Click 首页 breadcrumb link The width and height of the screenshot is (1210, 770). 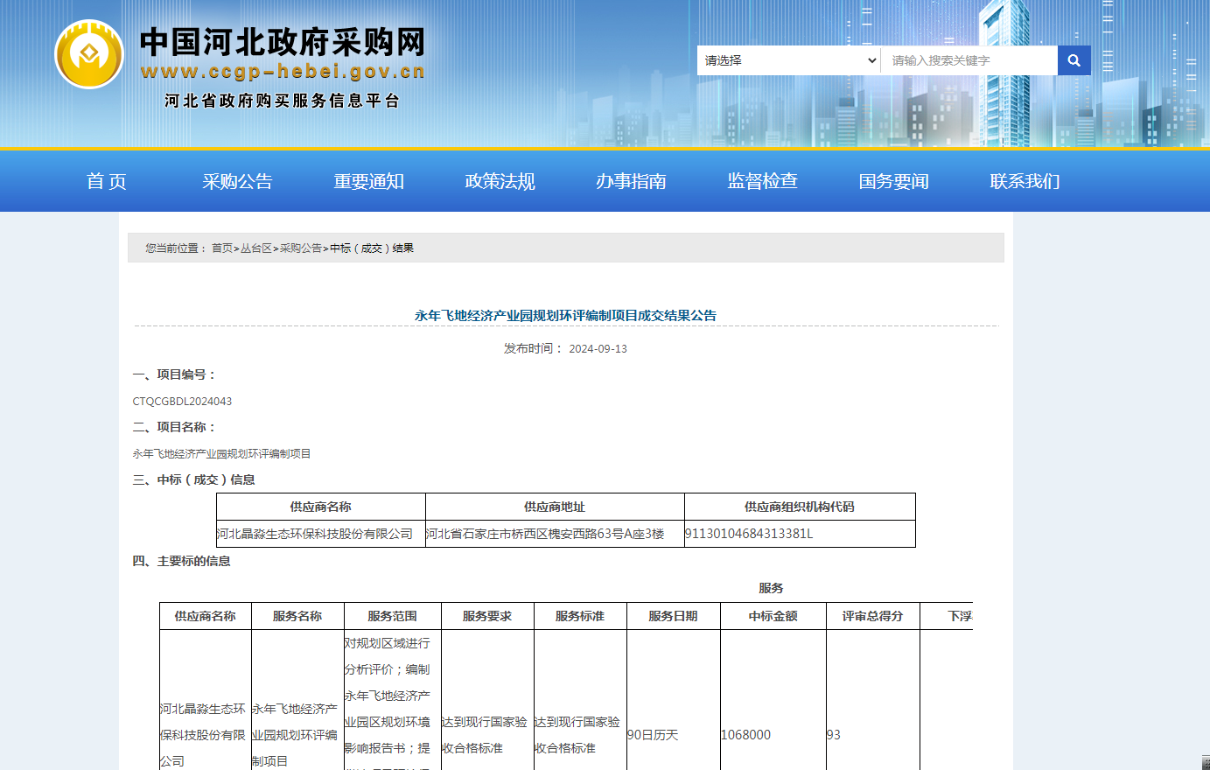[222, 248]
